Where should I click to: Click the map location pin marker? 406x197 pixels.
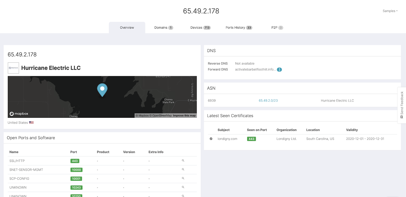tap(102, 90)
